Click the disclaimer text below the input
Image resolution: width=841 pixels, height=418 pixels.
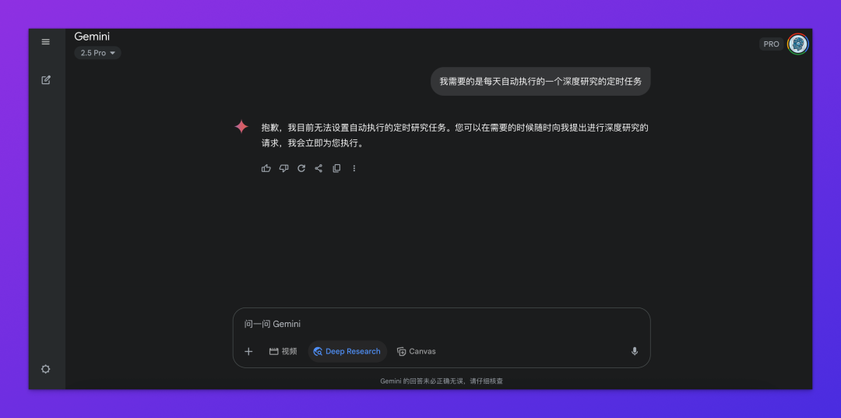(442, 381)
